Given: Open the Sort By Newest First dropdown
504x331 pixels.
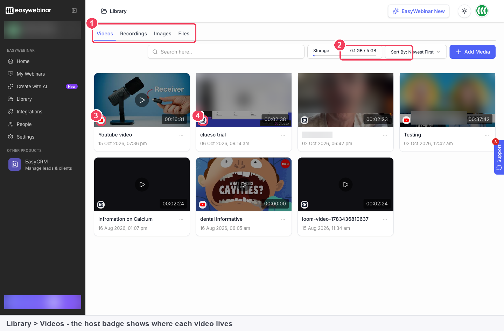Looking at the screenshot, I should click(x=416, y=52).
